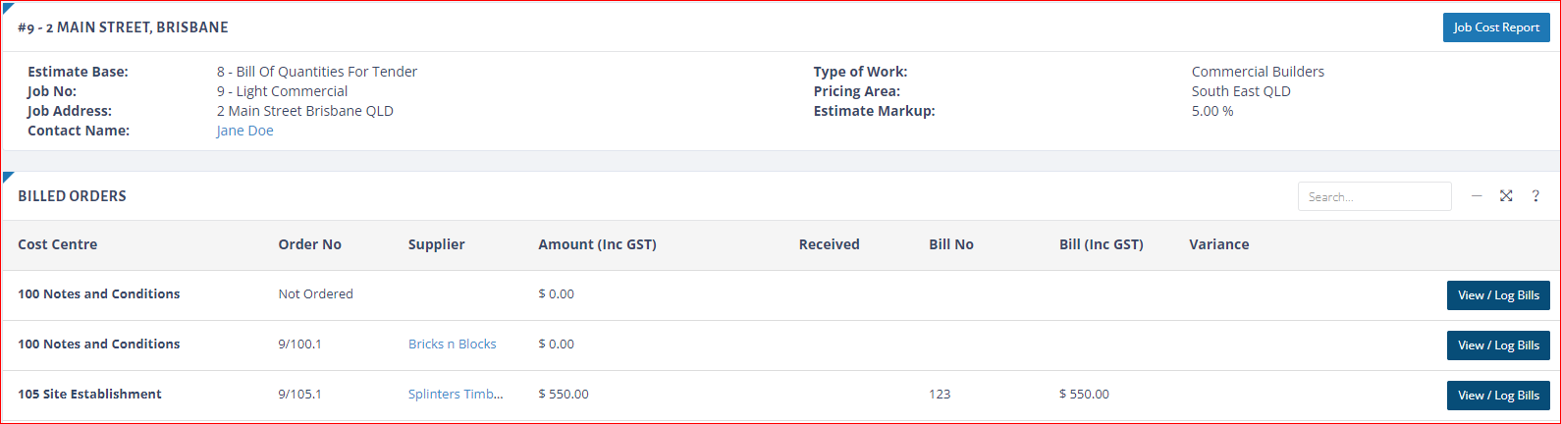This screenshot has height=424, width=1561.
Task: Sort by Order No column header
Action: pyautogui.click(x=309, y=244)
